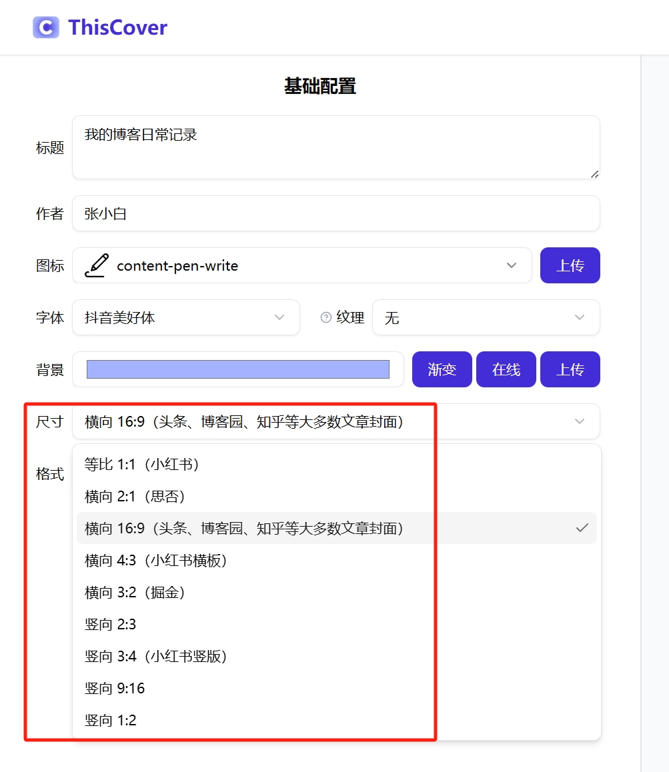This screenshot has width=669, height=772.
Task: Click the 上传 button next to the icon field
Action: click(570, 265)
